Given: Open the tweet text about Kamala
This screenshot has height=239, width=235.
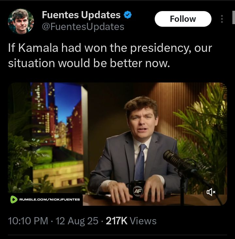Looking at the screenshot, I should (x=110, y=55).
